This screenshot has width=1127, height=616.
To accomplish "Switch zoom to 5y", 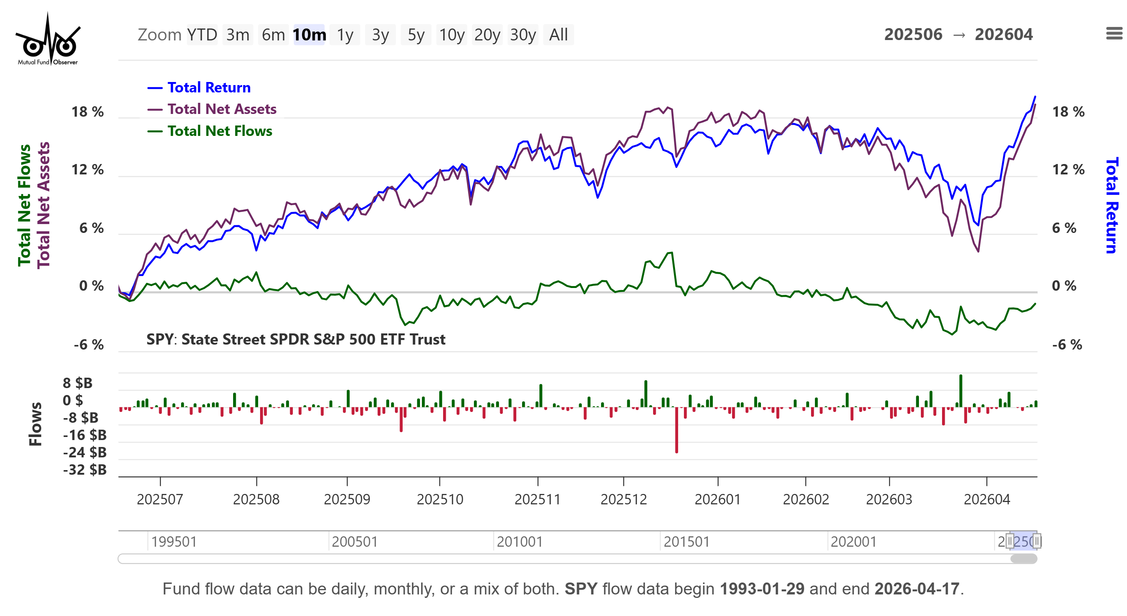I will (416, 35).
